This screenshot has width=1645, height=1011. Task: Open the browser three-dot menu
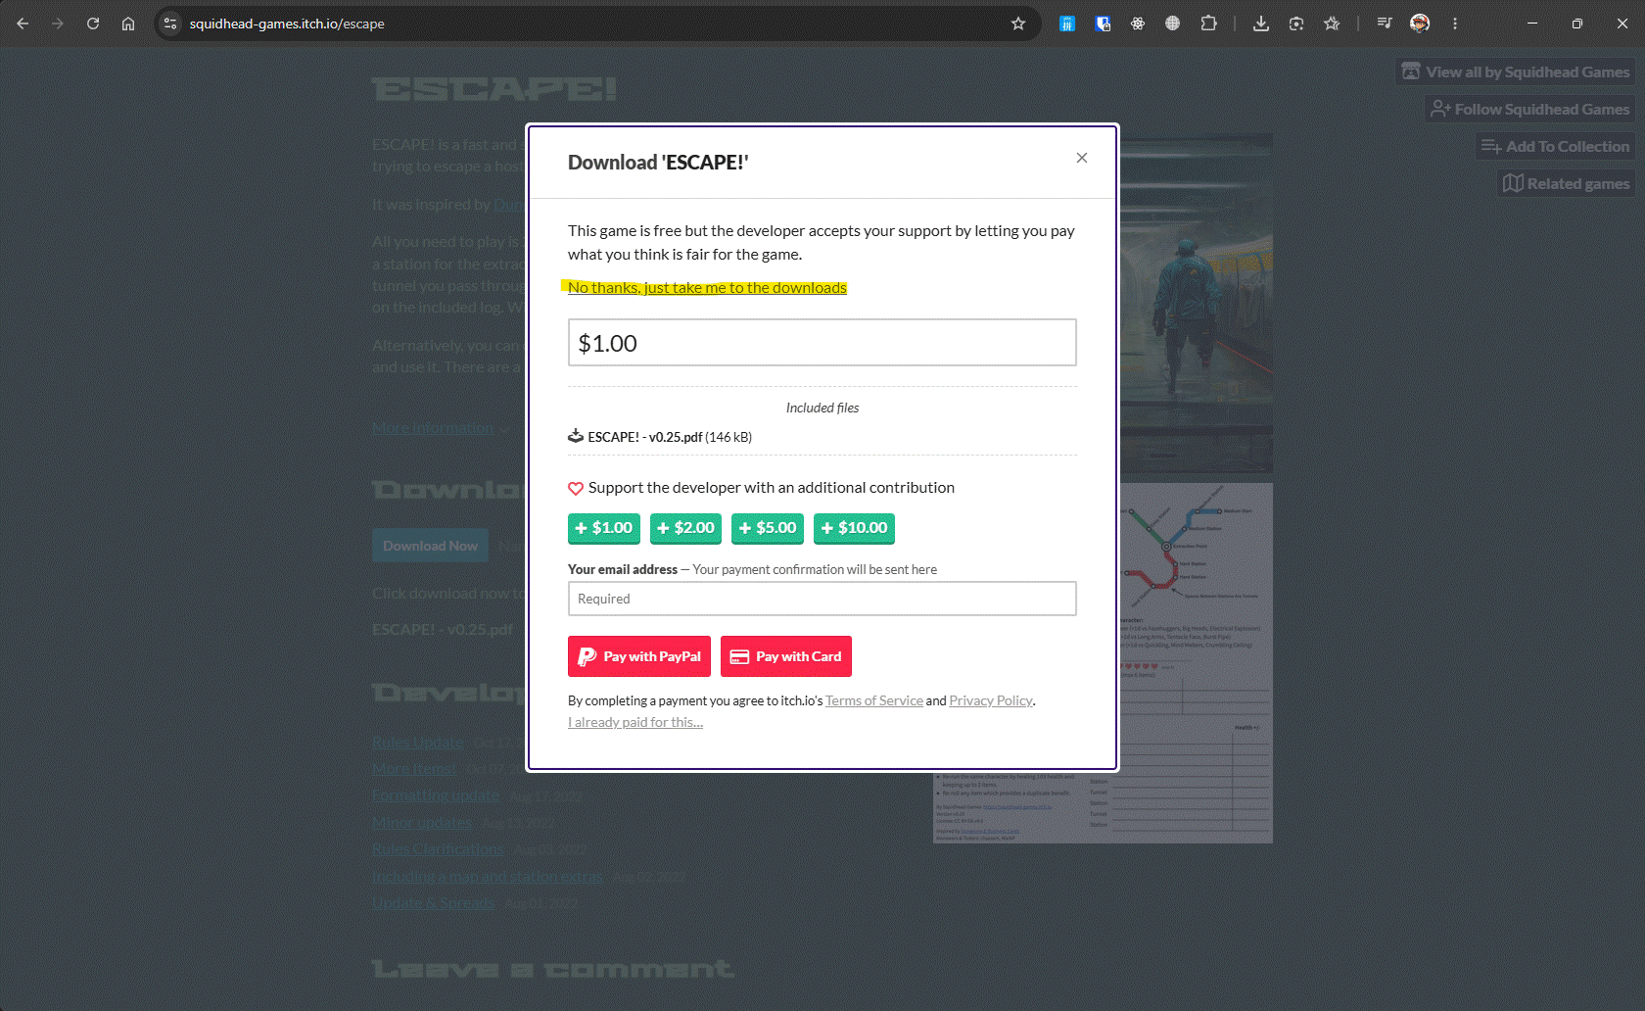tap(1455, 24)
